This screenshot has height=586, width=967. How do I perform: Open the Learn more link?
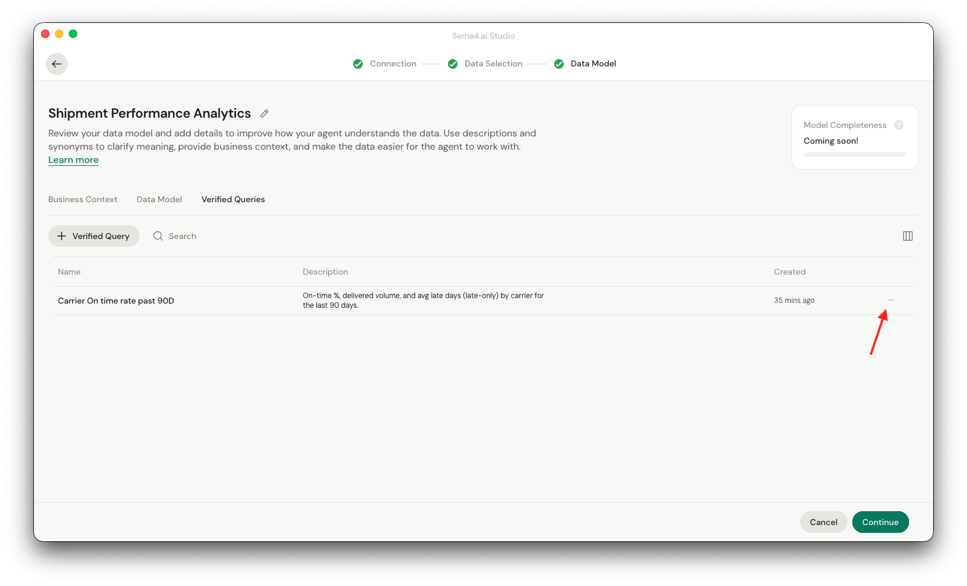(73, 159)
